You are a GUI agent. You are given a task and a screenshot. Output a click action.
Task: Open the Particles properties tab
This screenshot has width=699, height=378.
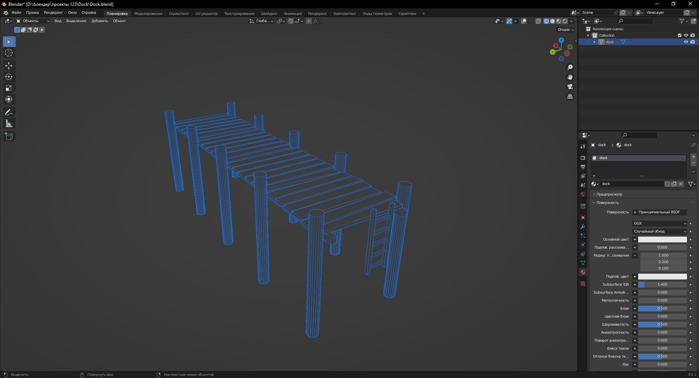[x=583, y=236]
